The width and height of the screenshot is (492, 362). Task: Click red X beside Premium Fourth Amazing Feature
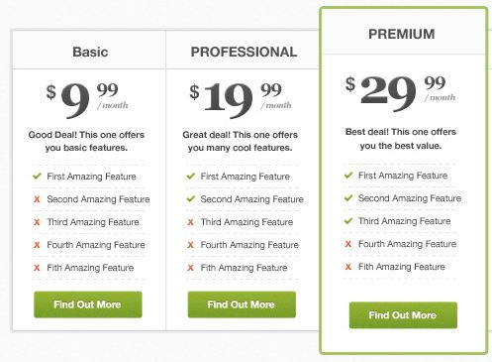click(348, 244)
